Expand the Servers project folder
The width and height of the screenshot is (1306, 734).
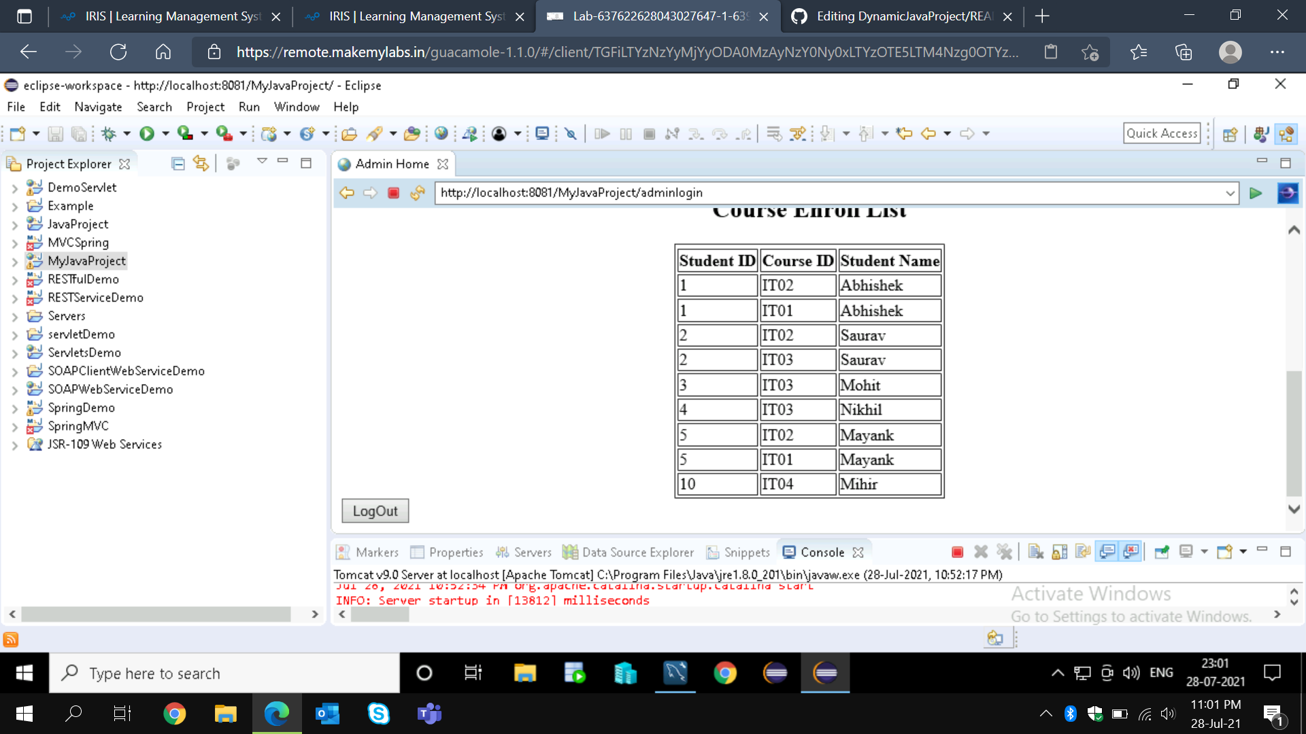(14, 317)
